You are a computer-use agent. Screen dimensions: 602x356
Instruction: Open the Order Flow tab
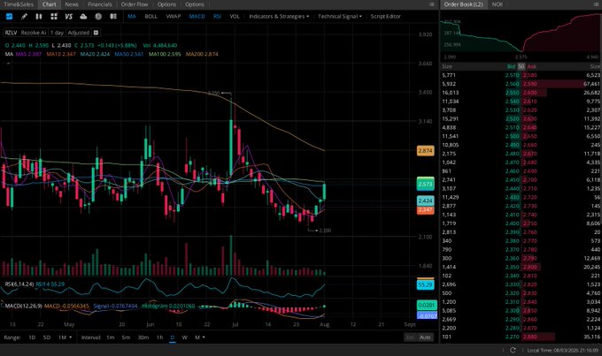click(135, 4)
